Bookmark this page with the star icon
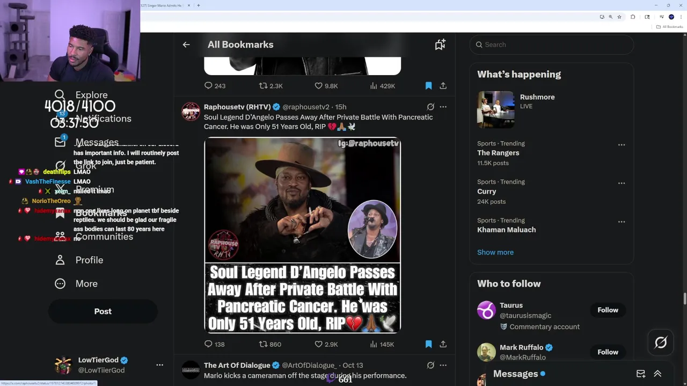The height and width of the screenshot is (386, 687). click(619, 17)
